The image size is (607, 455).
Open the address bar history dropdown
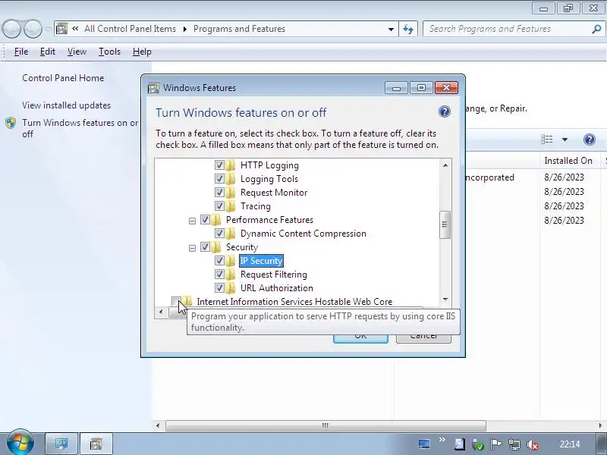click(391, 29)
